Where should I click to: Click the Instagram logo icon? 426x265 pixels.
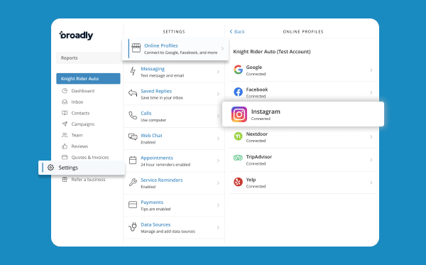[x=239, y=114]
